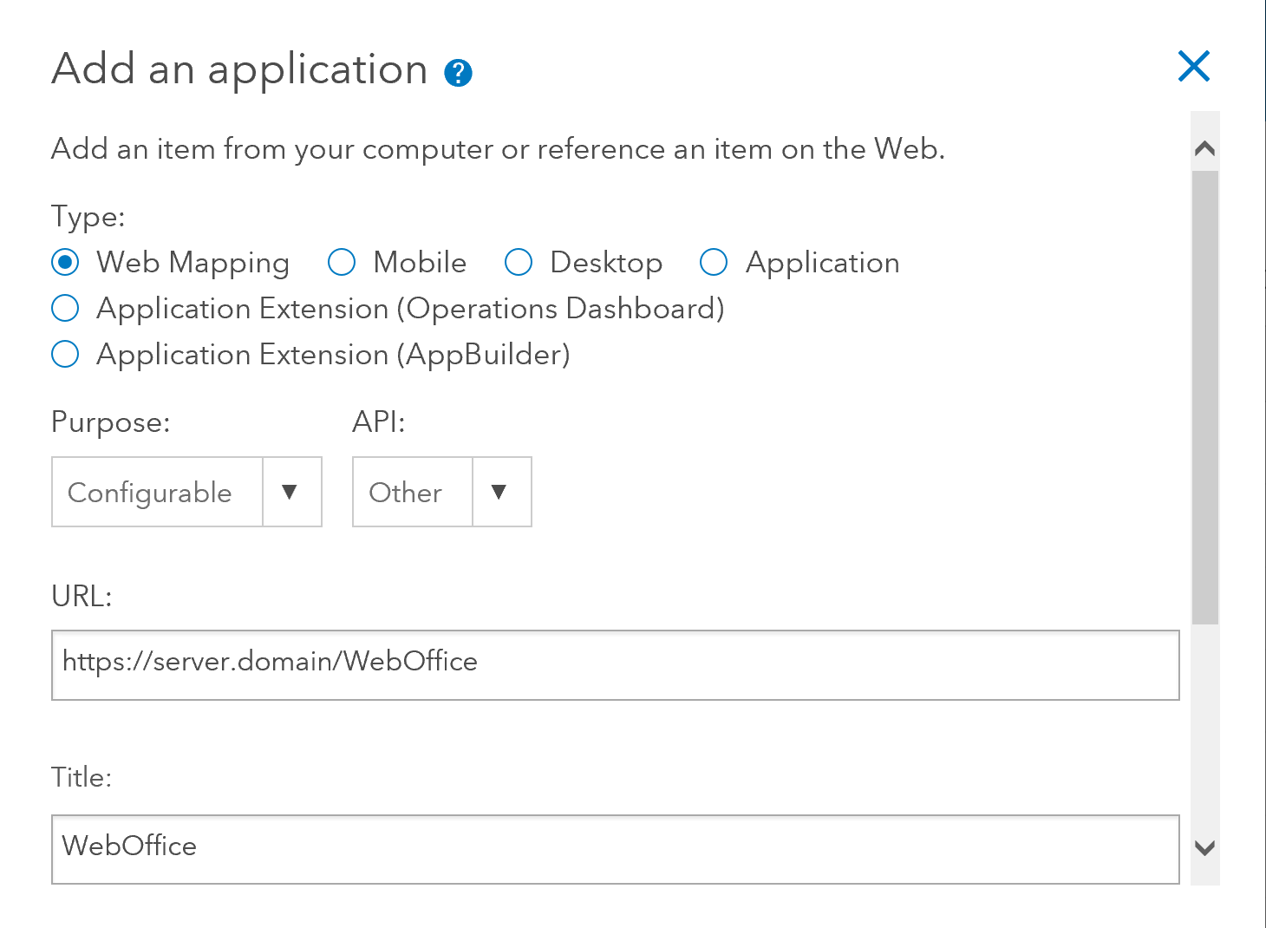Click the down arrow on the Purpose selector
Screen dimensions: 1266x928
coord(291,492)
